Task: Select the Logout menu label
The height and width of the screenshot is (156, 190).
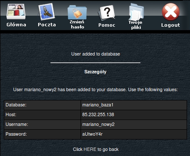Action: pos(170,25)
